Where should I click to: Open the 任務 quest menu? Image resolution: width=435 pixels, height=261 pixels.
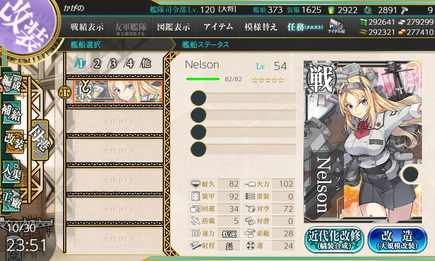coord(304,27)
